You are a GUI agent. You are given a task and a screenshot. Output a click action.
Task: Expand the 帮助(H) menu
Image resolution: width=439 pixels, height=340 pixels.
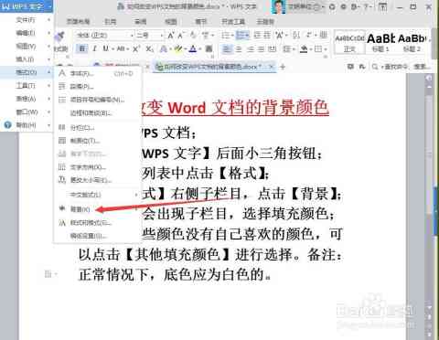[27, 125]
